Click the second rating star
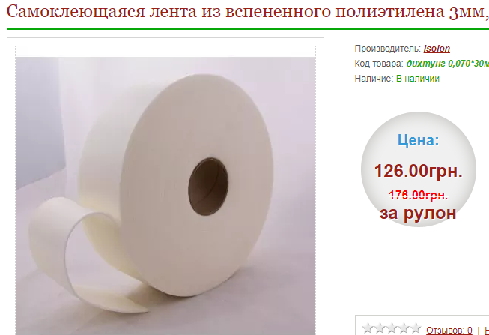This screenshot has height=335, width=489. [380, 328]
